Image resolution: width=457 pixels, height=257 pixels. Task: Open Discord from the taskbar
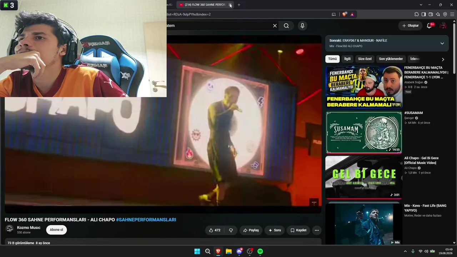[x=239, y=251]
